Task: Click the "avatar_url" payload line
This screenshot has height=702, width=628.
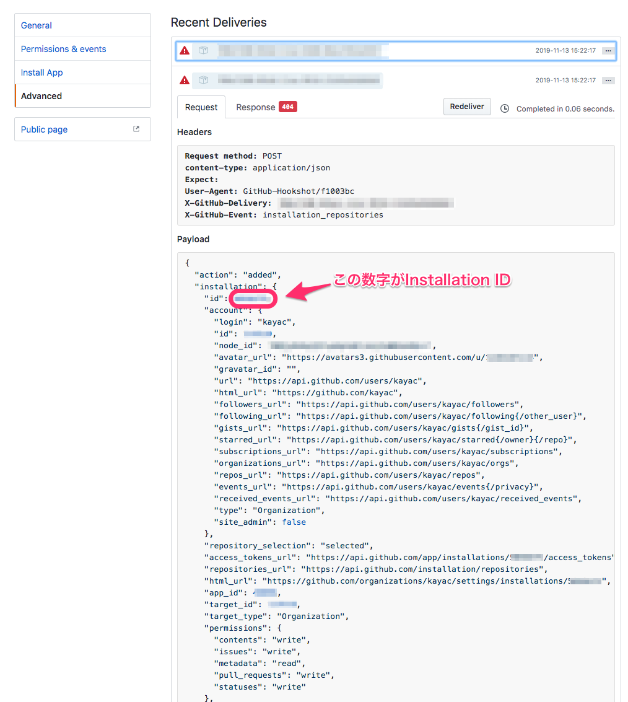Action: coord(378,358)
